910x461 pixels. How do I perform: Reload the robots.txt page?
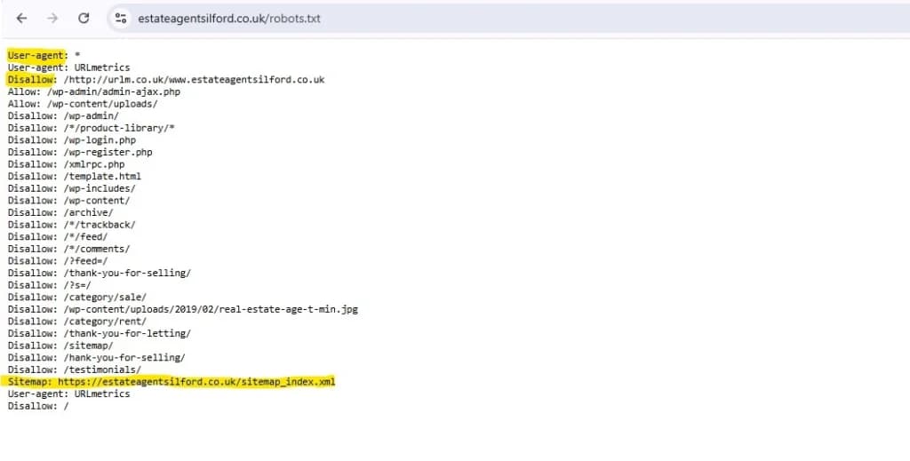(x=84, y=18)
